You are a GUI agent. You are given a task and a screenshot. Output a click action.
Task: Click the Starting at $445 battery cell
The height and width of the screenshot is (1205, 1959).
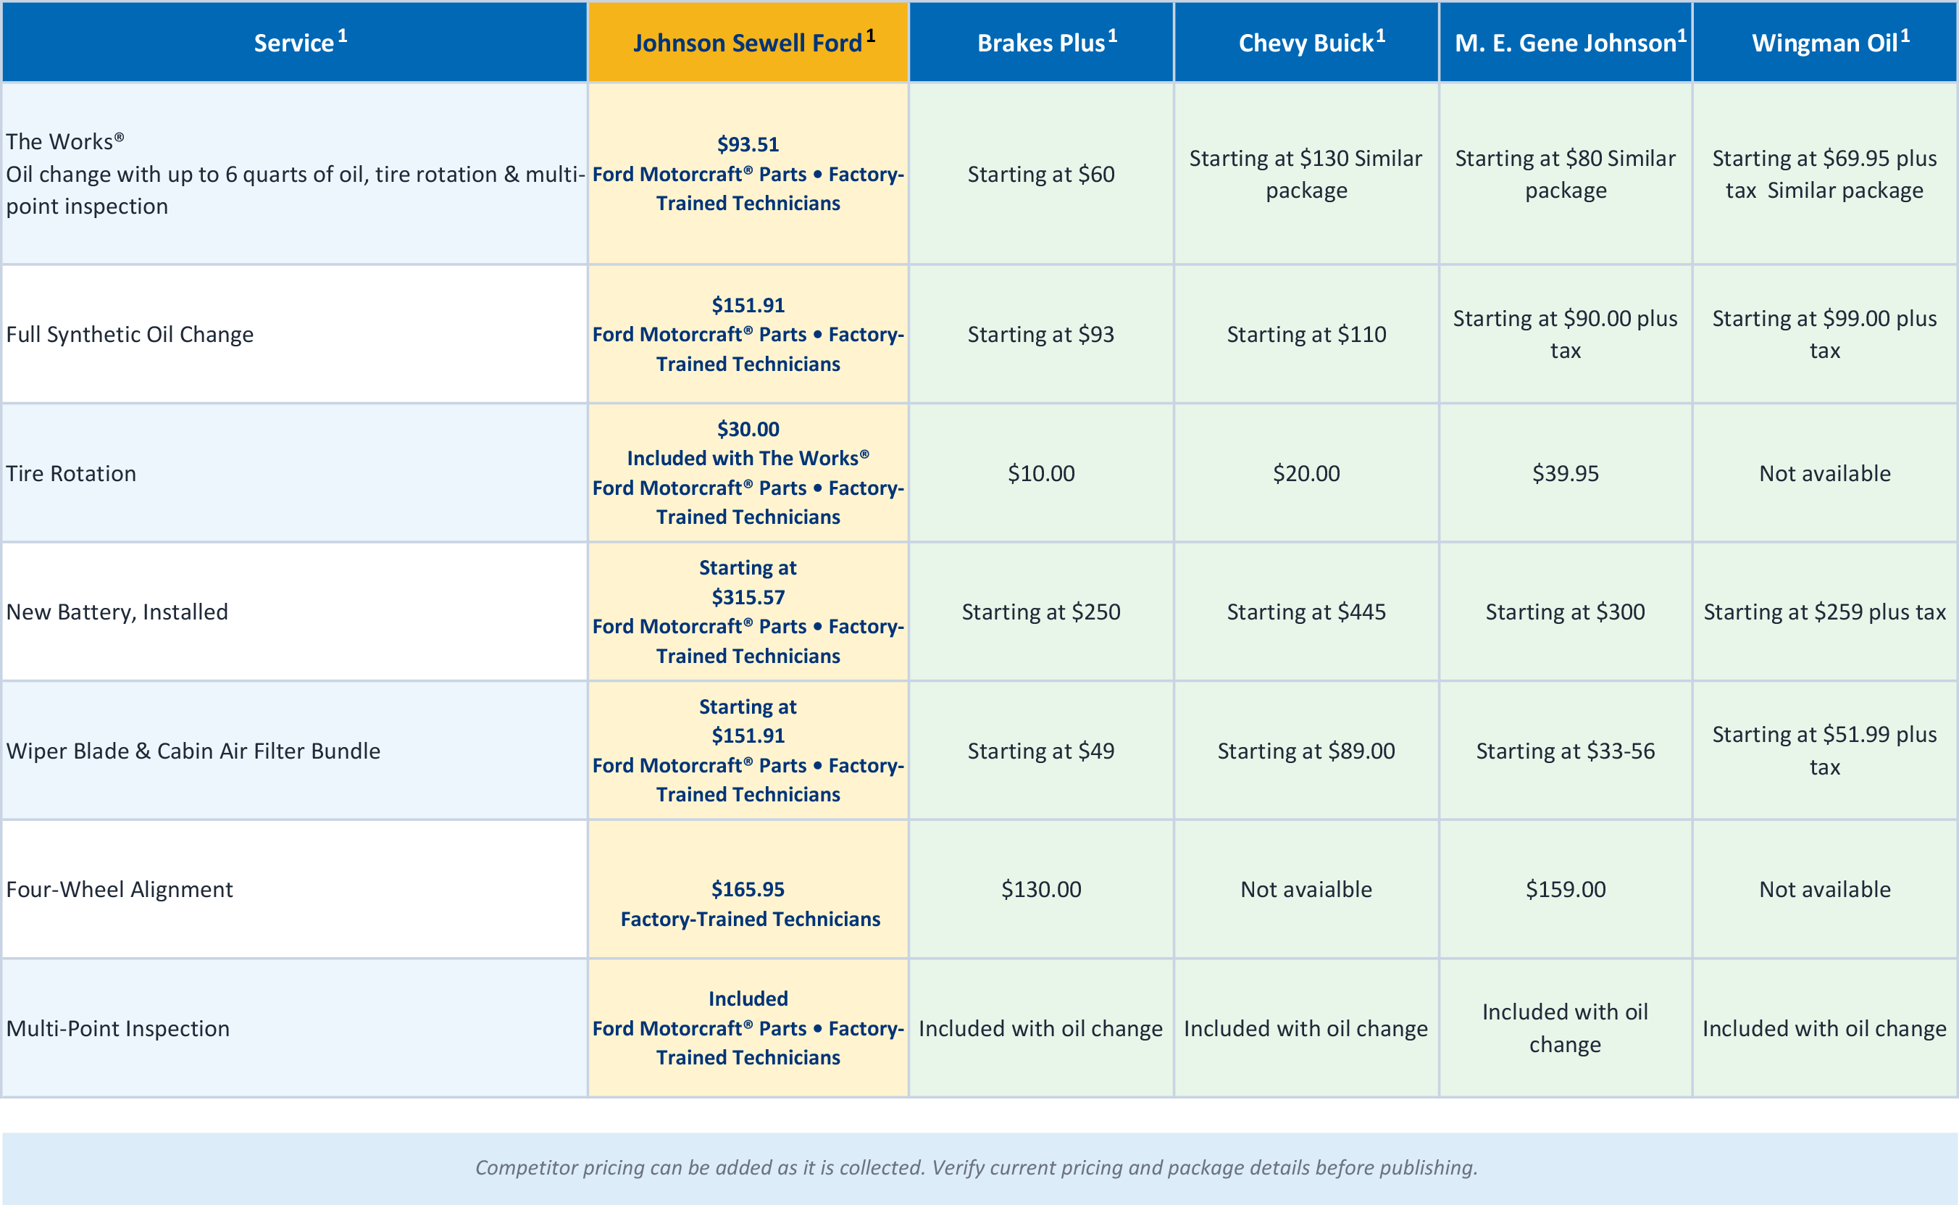coord(1306,612)
